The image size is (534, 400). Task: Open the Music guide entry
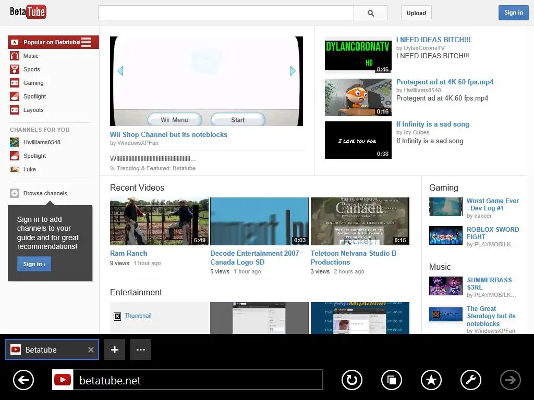pos(31,56)
